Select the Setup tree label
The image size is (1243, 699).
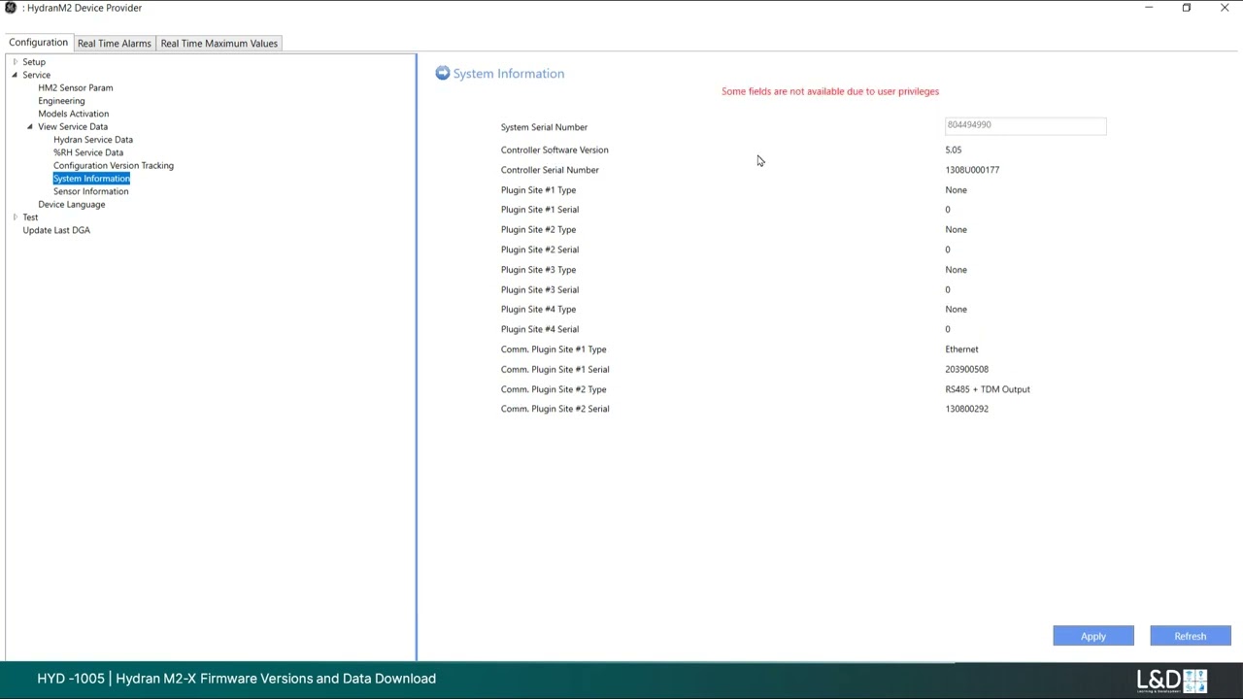(34, 62)
